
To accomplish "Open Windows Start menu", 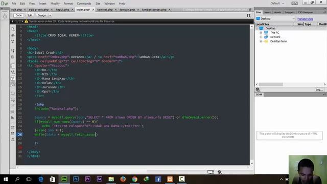I will click(6, 179).
